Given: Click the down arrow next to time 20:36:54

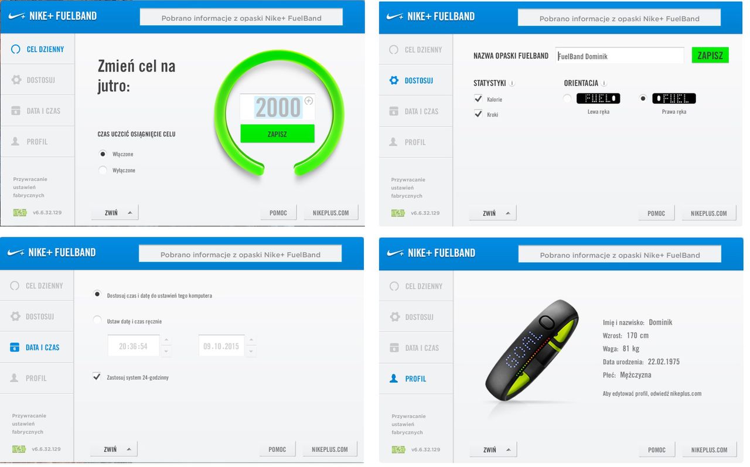Looking at the screenshot, I should click(x=166, y=352).
